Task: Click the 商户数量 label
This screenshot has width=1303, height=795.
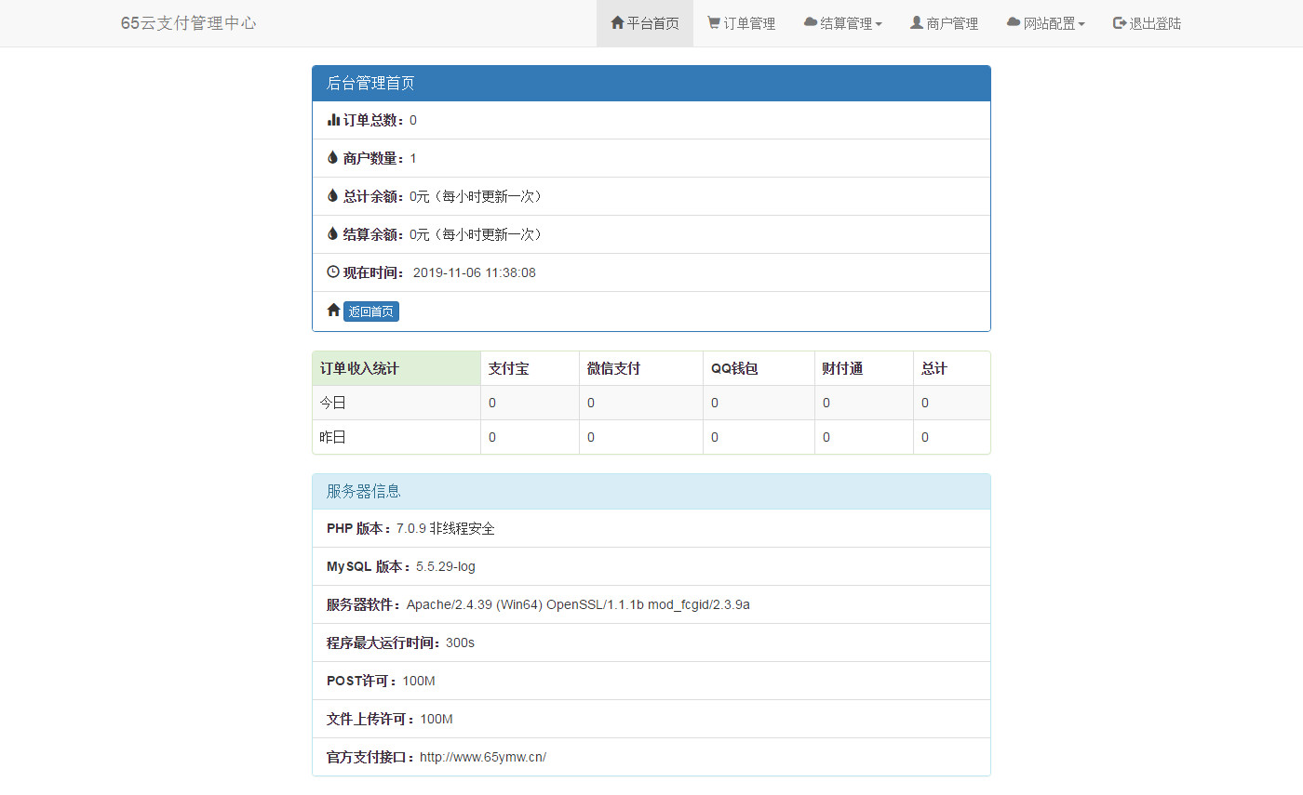Action: point(373,158)
